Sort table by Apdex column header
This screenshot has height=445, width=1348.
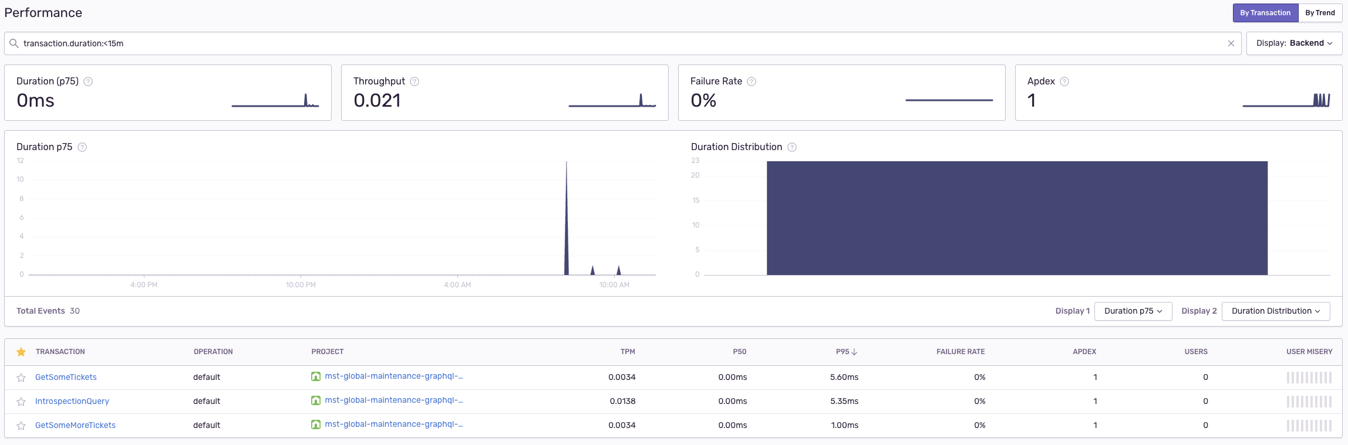tap(1084, 352)
